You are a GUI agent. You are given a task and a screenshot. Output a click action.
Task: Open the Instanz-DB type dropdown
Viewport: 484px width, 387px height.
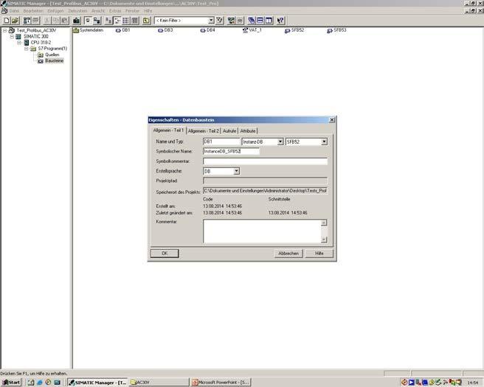[280, 142]
